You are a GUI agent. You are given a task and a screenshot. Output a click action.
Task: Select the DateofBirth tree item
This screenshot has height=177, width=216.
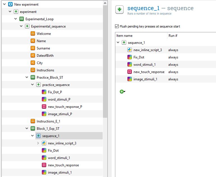pos(45,56)
